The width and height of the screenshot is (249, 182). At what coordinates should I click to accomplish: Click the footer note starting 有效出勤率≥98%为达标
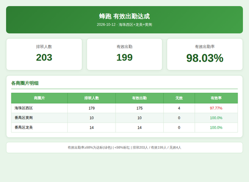124,148
